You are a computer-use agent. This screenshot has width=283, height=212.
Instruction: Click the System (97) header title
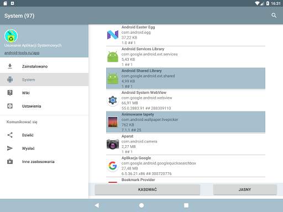pyautogui.click(x=19, y=16)
